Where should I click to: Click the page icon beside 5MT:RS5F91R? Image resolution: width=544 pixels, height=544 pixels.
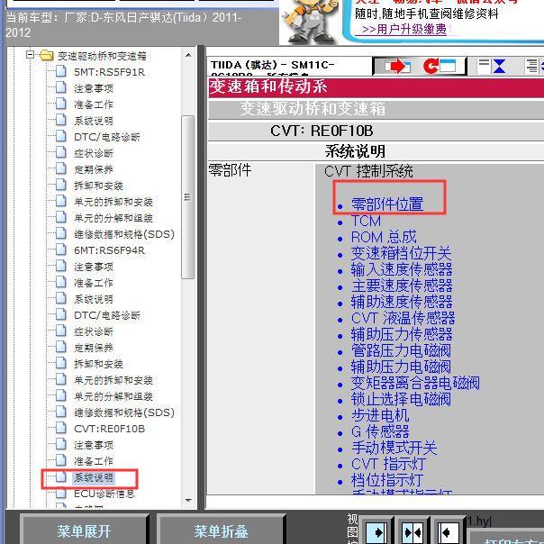coord(61,71)
